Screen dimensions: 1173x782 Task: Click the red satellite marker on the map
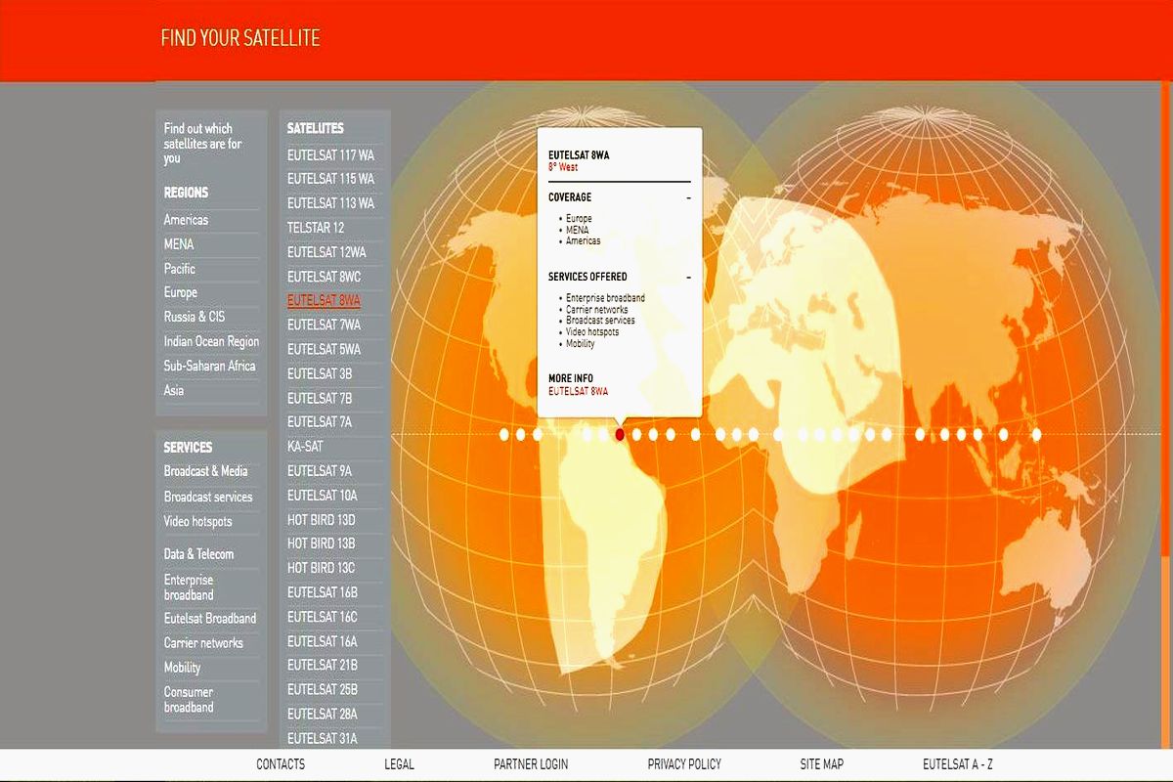pyautogui.click(x=620, y=434)
